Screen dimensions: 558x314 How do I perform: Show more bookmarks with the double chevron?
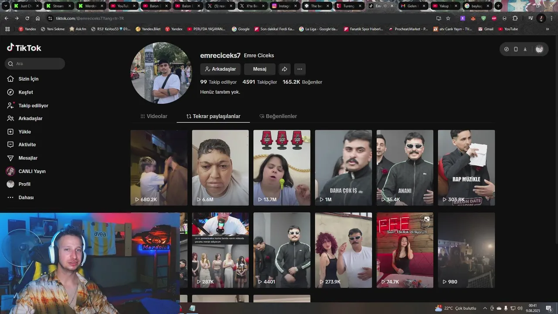click(548, 29)
